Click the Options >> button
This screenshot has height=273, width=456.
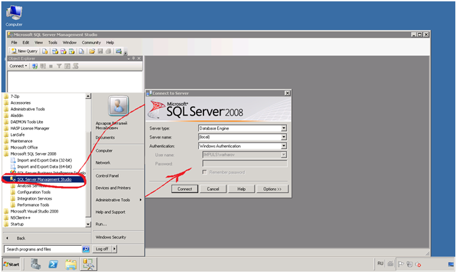[273, 189]
